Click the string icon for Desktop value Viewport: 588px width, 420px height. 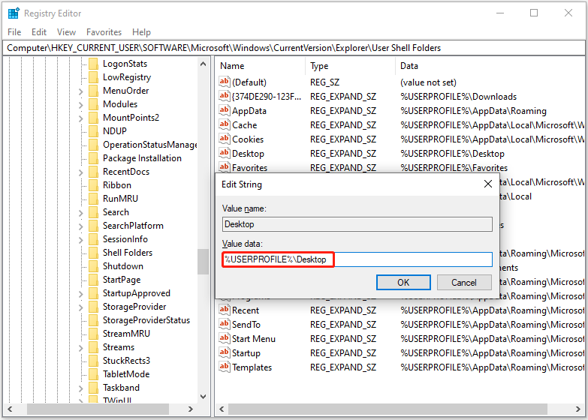coord(225,153)
